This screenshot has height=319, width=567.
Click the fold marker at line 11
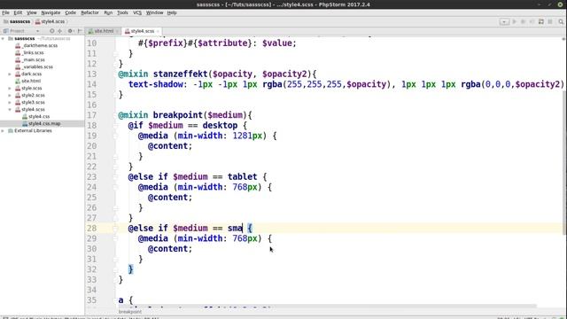[115, 53]
